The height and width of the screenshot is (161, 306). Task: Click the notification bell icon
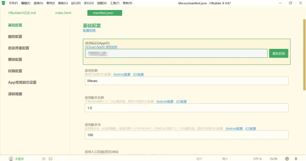pos(296,159)
